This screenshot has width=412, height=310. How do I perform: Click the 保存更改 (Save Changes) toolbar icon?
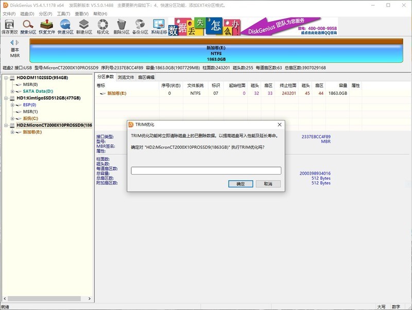pyautogui.click(x=10, y=26)
